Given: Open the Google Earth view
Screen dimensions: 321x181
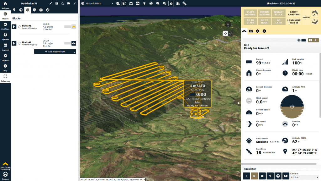Looking at the screenshot, I should (151, 3).
